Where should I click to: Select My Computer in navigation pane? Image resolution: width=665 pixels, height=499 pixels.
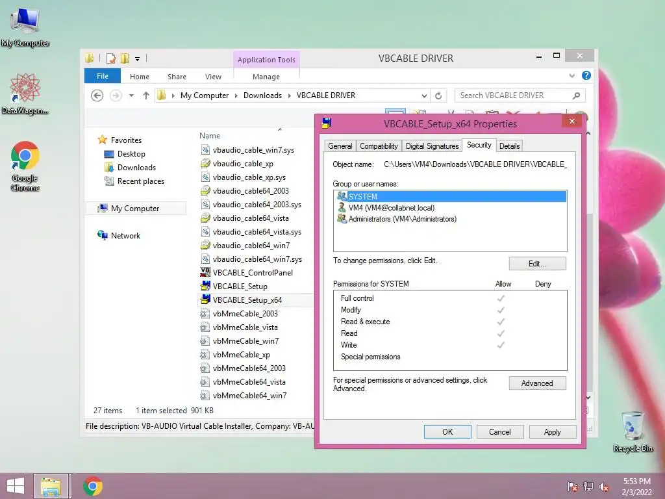pyautogui.click(x=135, y=209)
